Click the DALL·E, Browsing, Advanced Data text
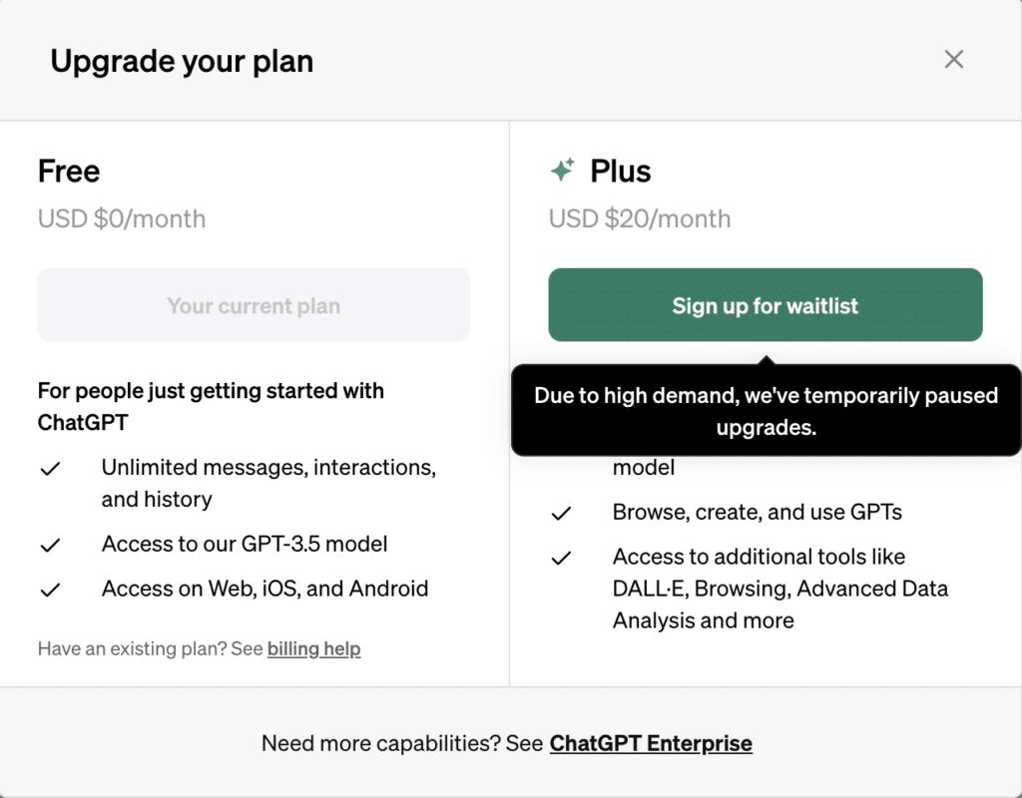 [x=780, y=589]
